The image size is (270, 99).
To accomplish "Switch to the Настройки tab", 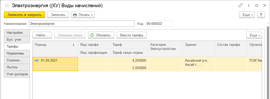I will coord(17,33).
